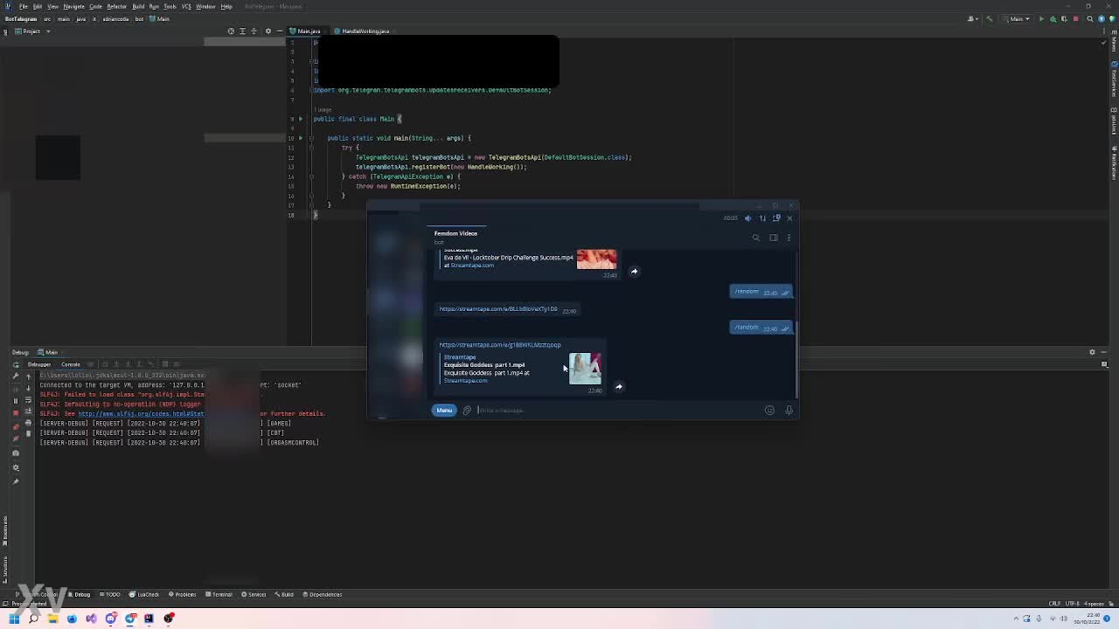The image size is (1119, 629).
Task: Switch to the HandleWorking.java tab
Action: [365, 31]
